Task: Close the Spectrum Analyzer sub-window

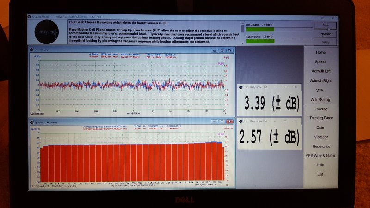Action: [230, 122]
